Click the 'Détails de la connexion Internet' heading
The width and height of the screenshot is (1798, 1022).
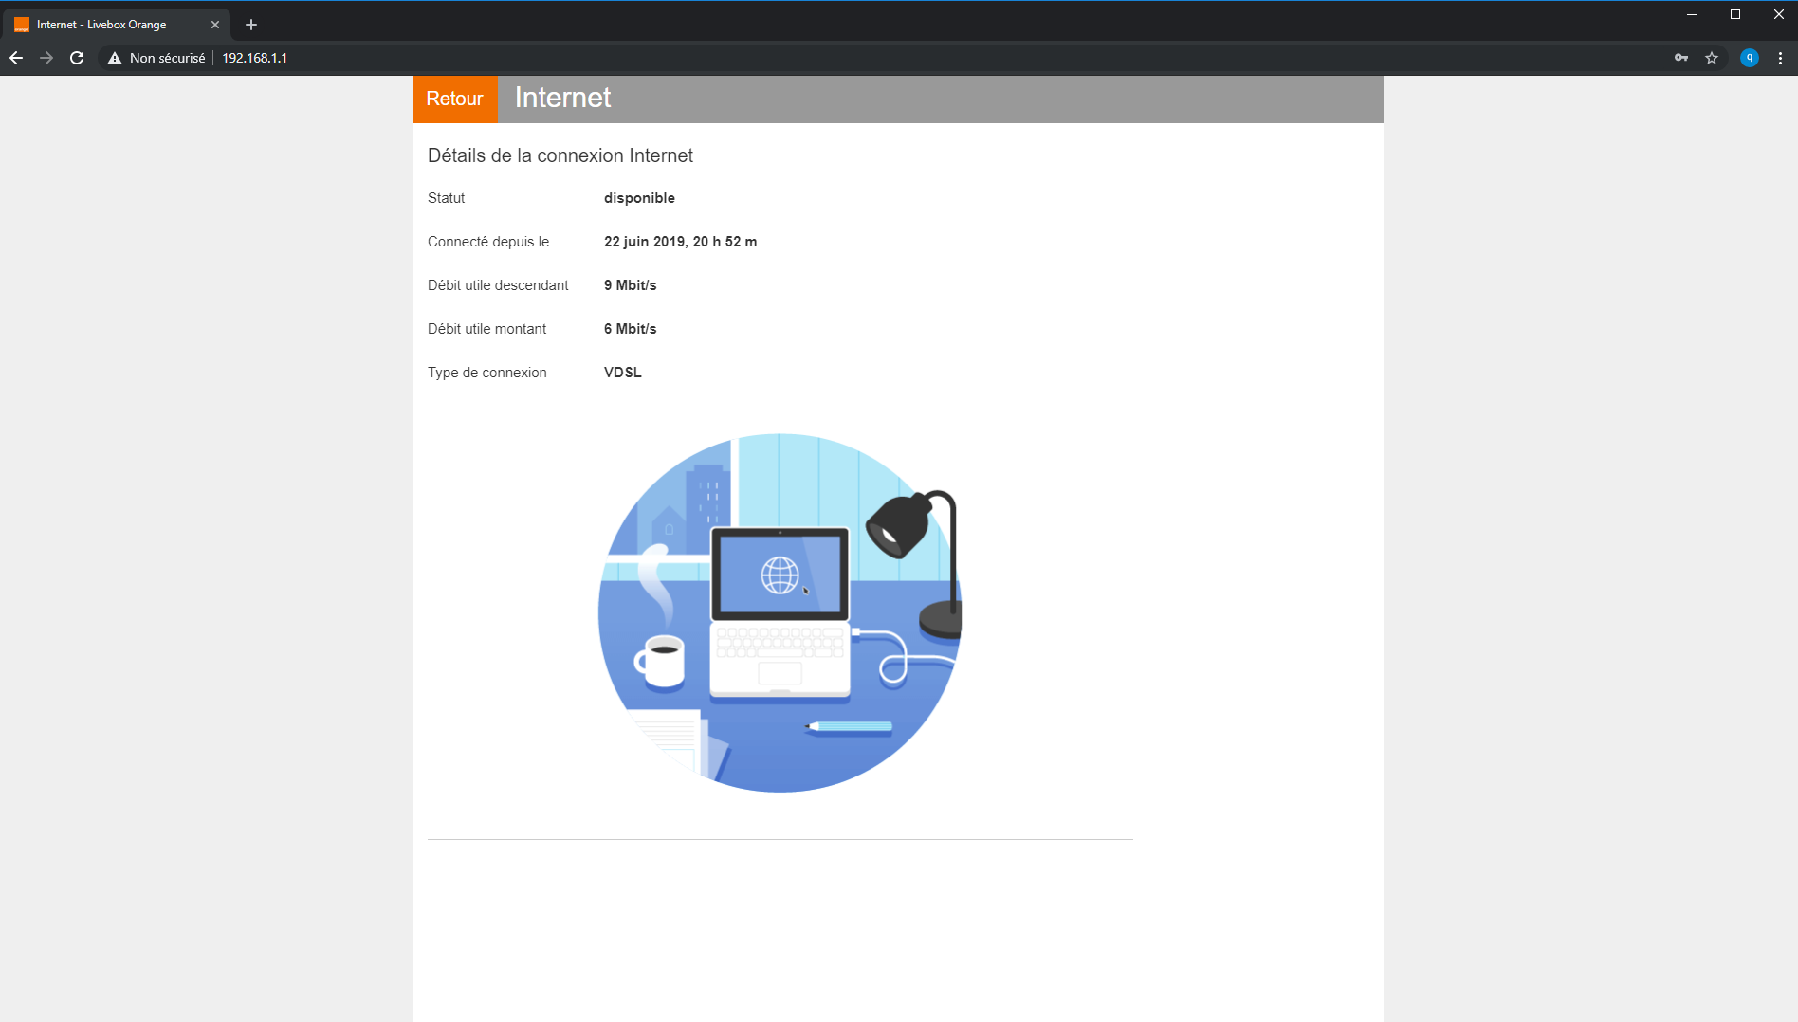click(560, 155)
